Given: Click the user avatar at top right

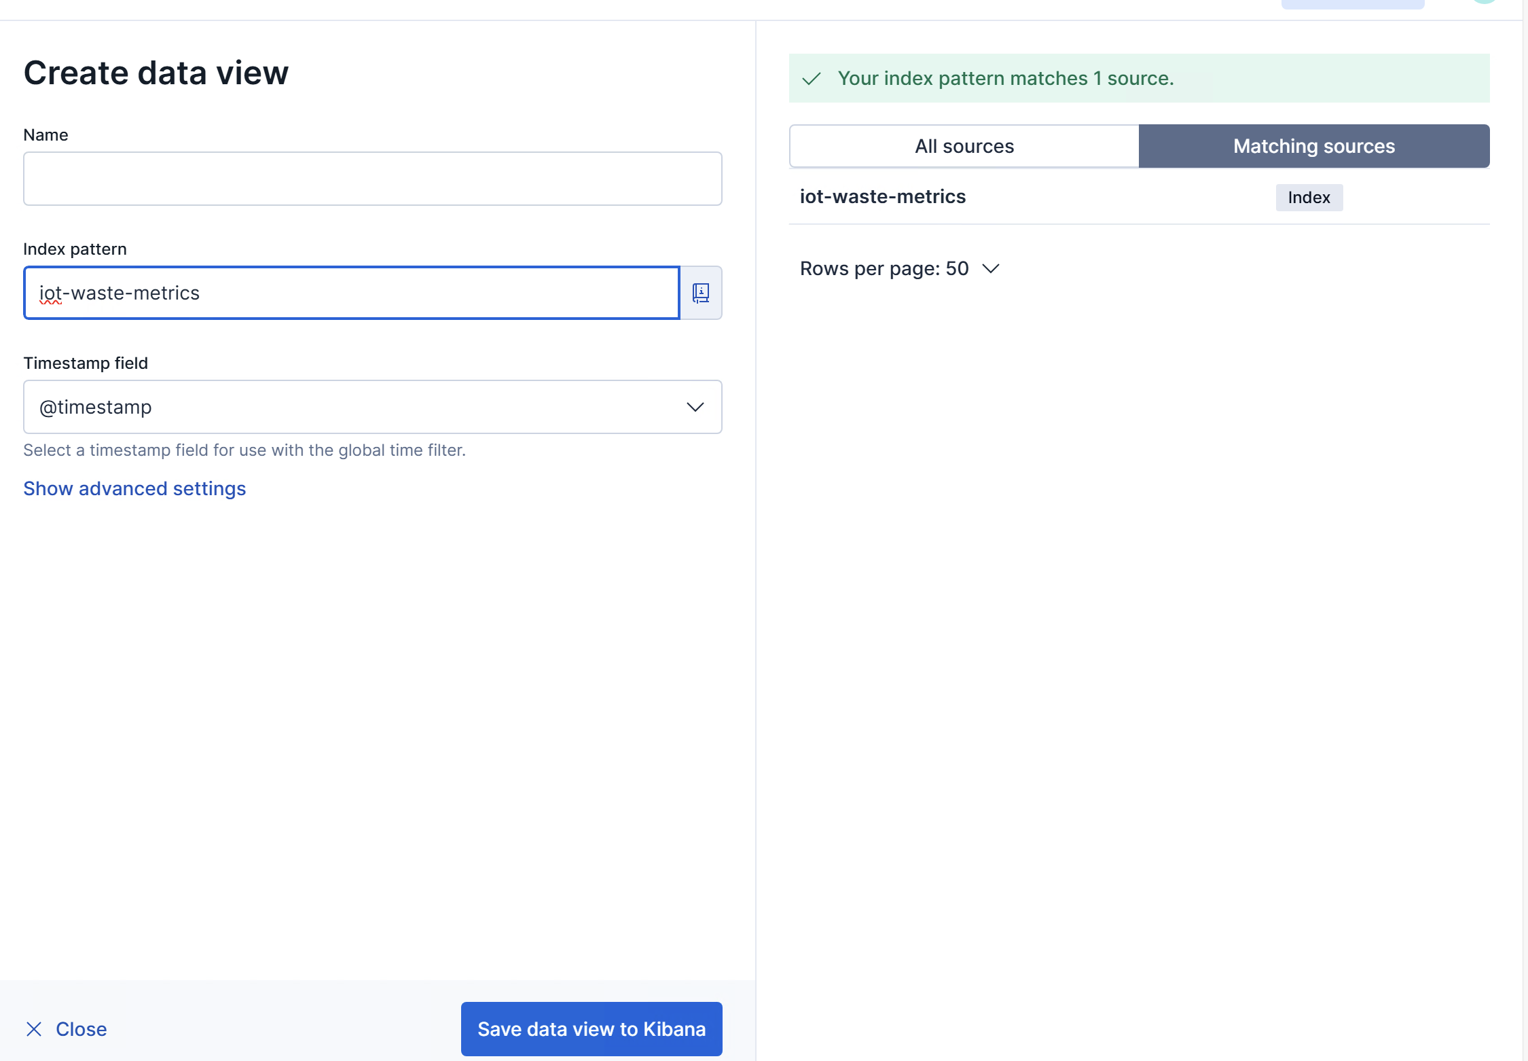Looking at the screenshot, I should click(1485, 2).
